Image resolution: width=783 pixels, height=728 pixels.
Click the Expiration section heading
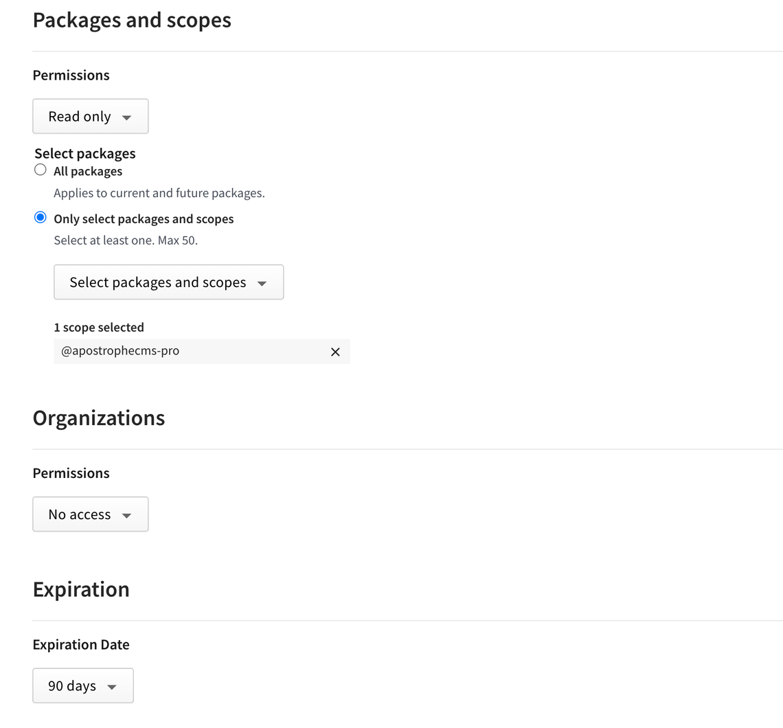[x=81, y=589]
